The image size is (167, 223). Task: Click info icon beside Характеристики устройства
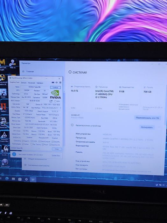(x=72, y=125)
